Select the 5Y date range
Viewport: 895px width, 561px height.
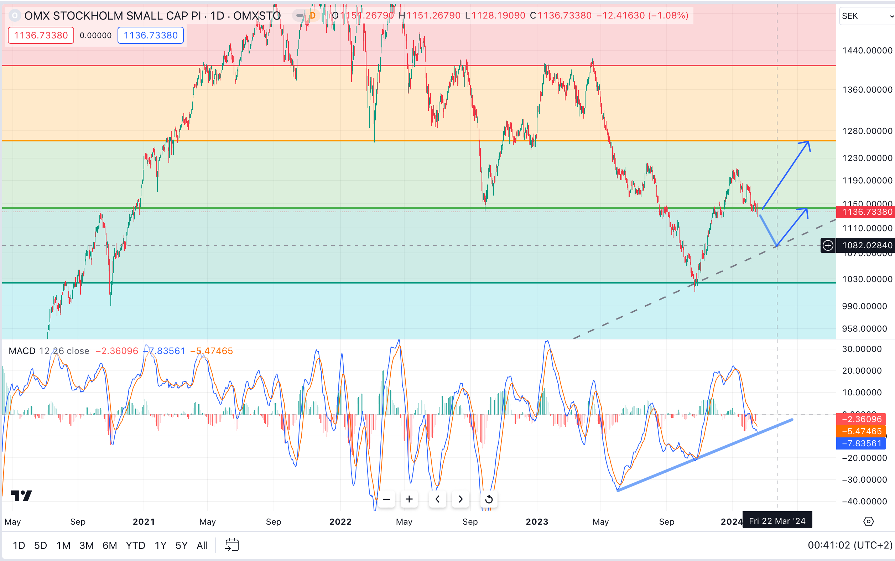[x=181, y=545]
